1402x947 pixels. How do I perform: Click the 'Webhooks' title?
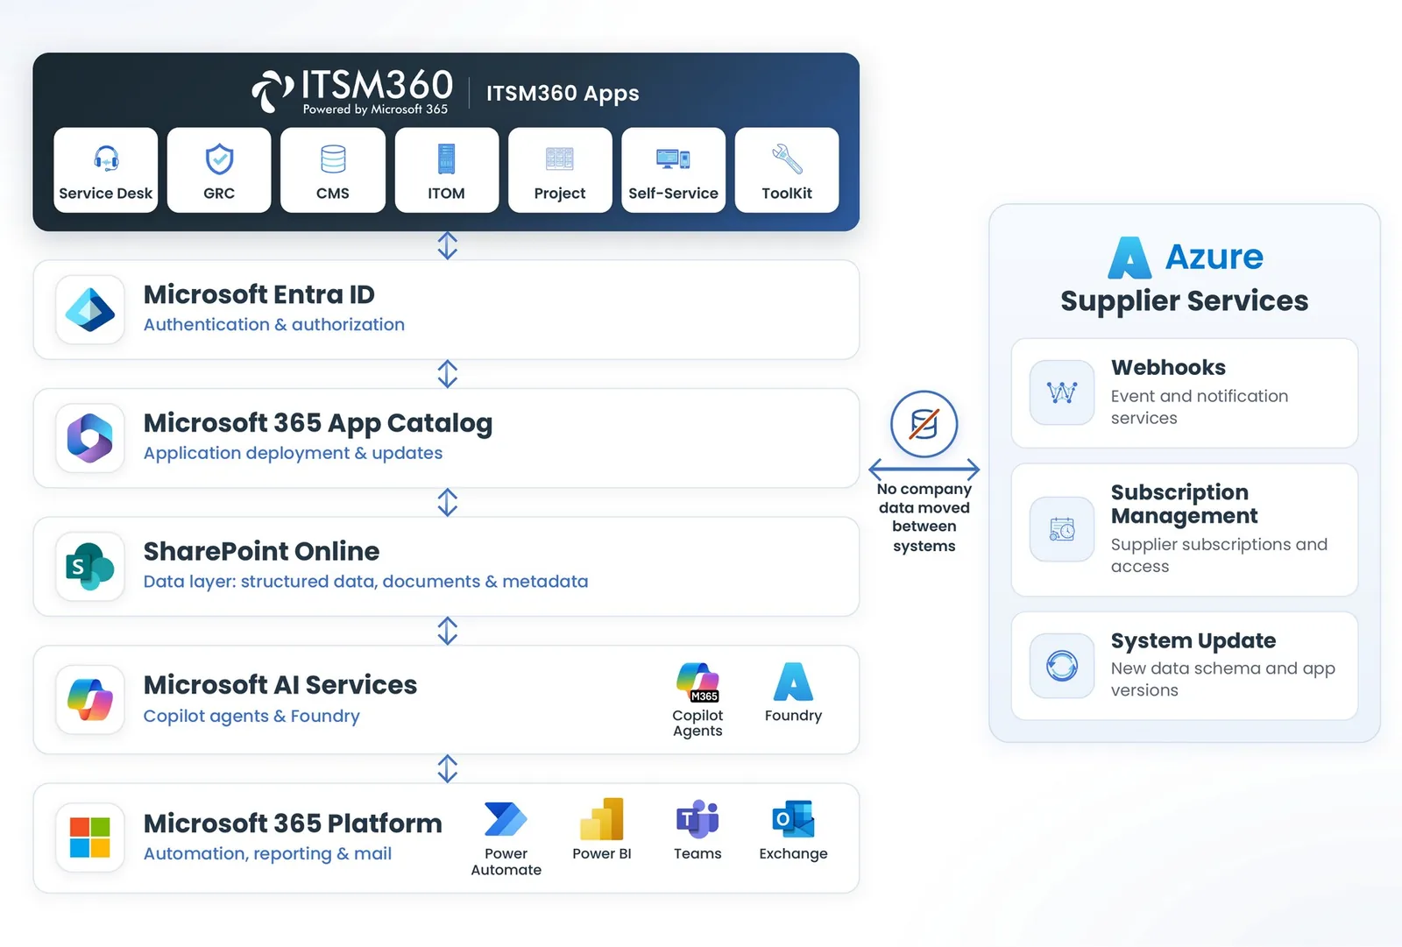[x=1168, y=367]
